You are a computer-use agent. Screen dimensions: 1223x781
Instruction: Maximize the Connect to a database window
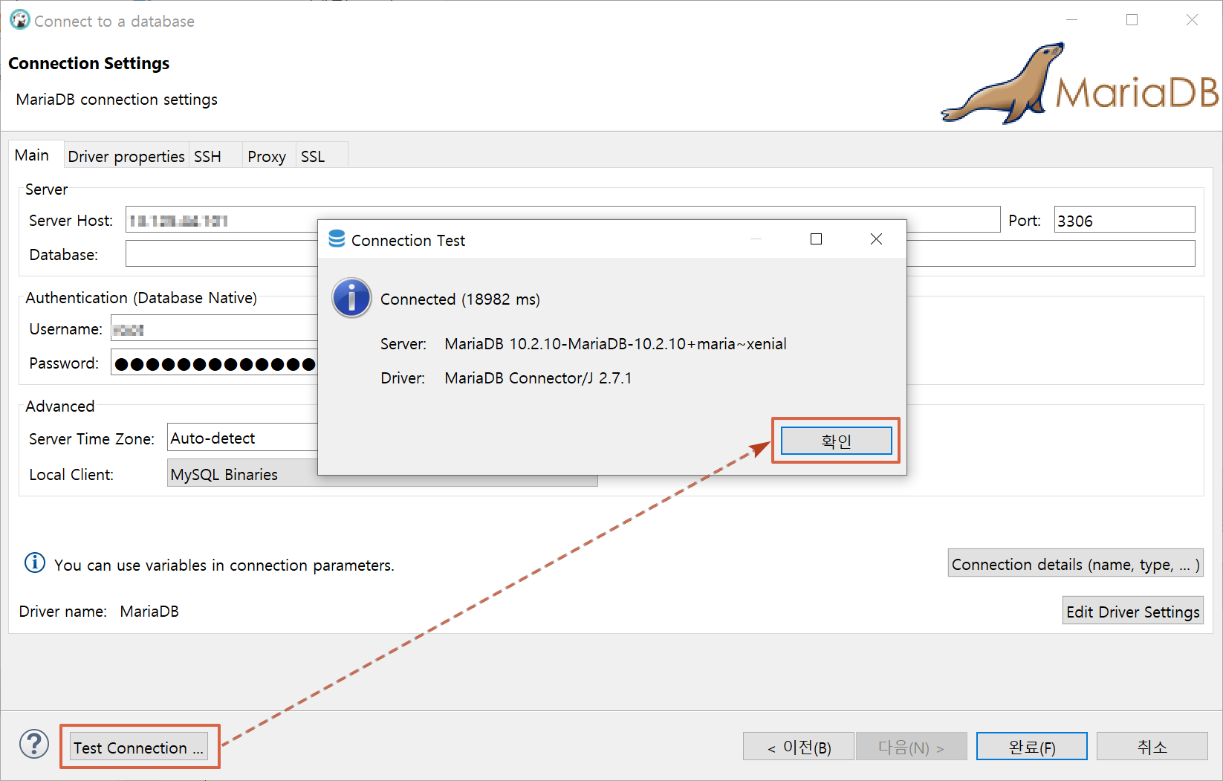point(1132,20)
